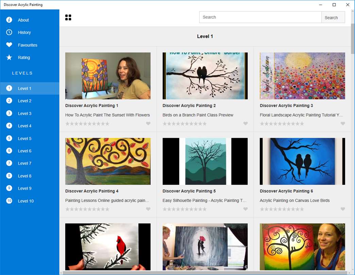Rate Discover Acrylic Painting 2 using star rating
The height and width of the screenshot is (275, 355).
185,124
